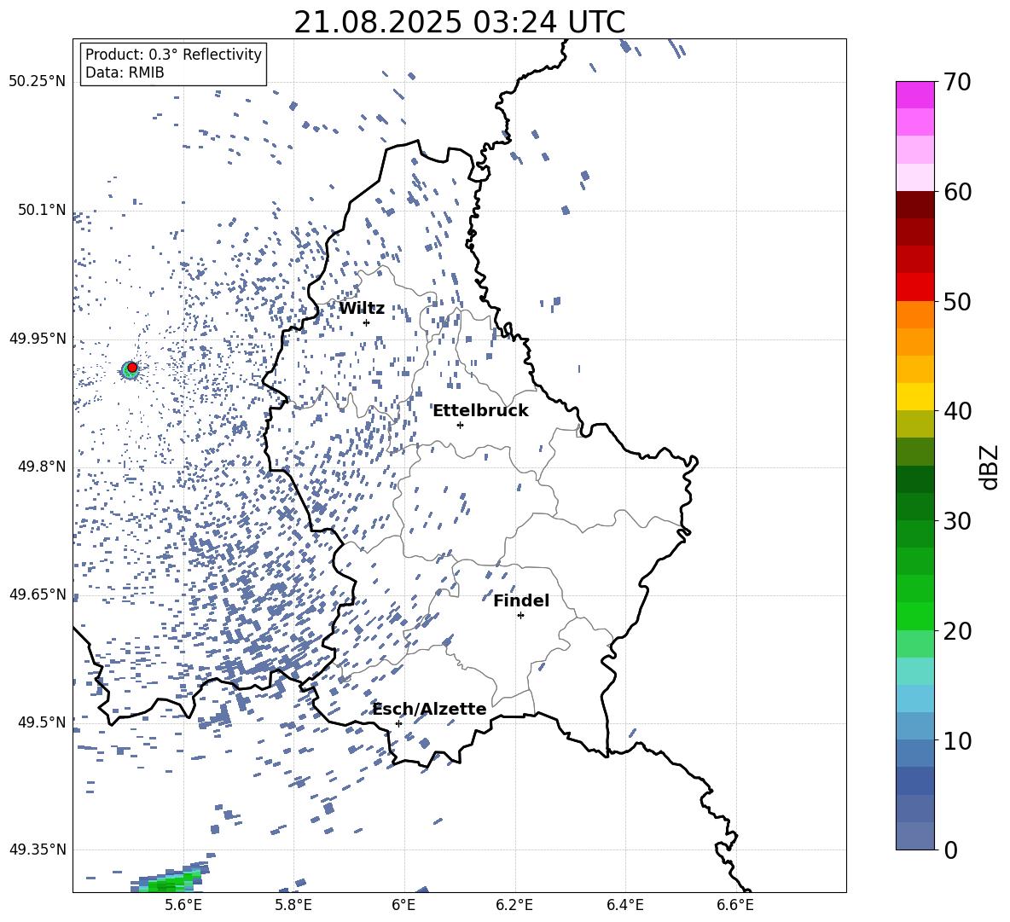Click the 5.6°E longitude label
1010x922 pixels.
[183, 905]
